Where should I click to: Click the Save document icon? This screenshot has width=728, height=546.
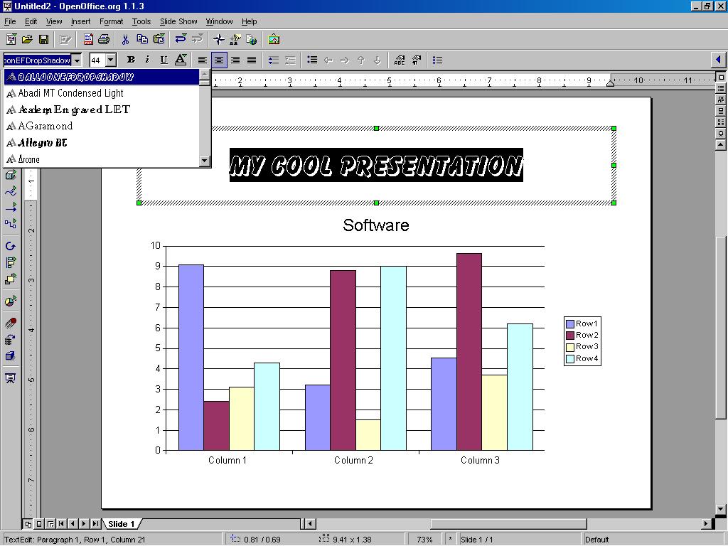[43, 39]
